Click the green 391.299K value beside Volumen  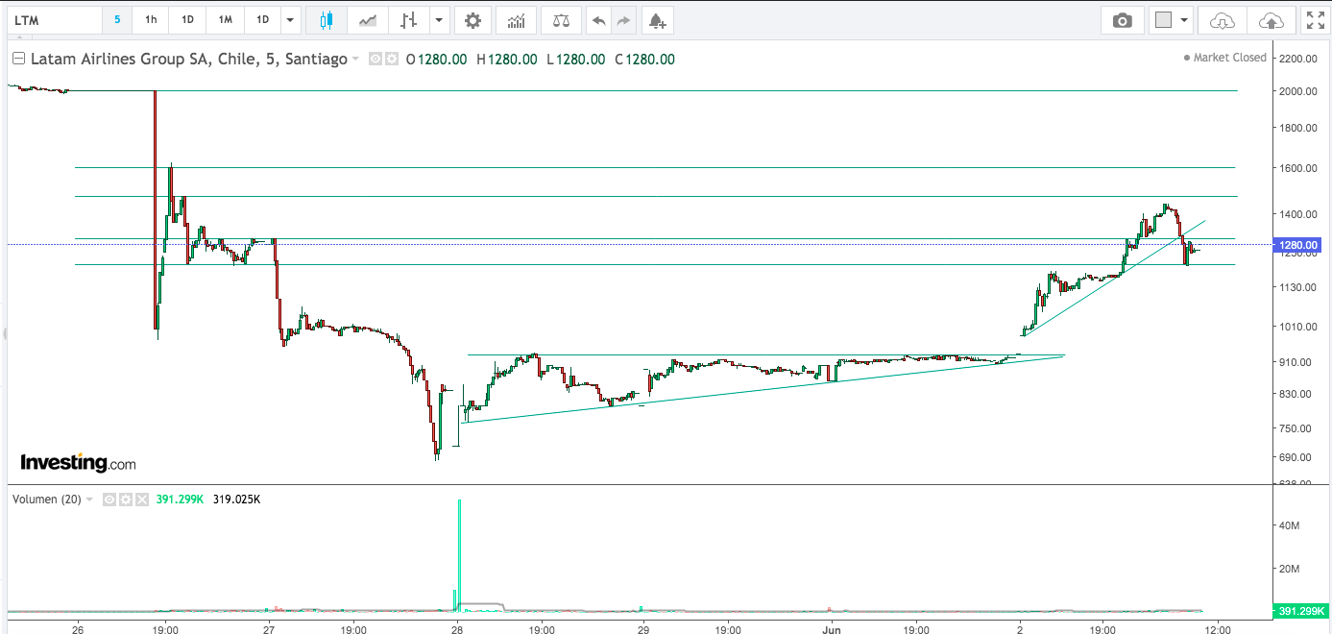pos(181,500)
